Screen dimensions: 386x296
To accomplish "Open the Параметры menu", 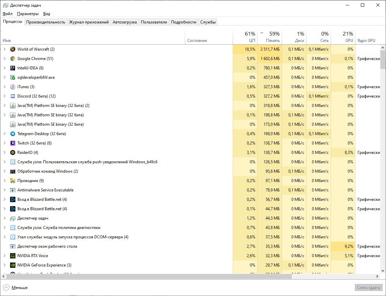I will (x=28, y=14).
